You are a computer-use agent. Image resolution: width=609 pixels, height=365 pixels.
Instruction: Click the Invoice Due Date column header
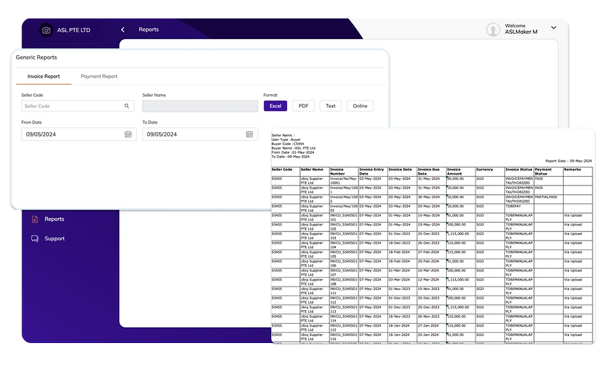point(431,172)
